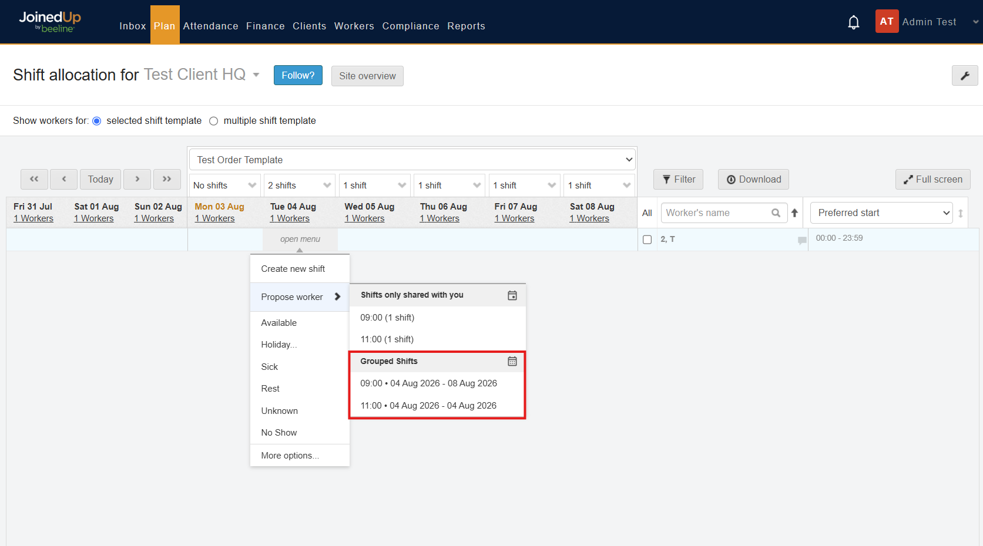Open More options... in context menu
Screen dimensions: 983x546
point(300,456)
